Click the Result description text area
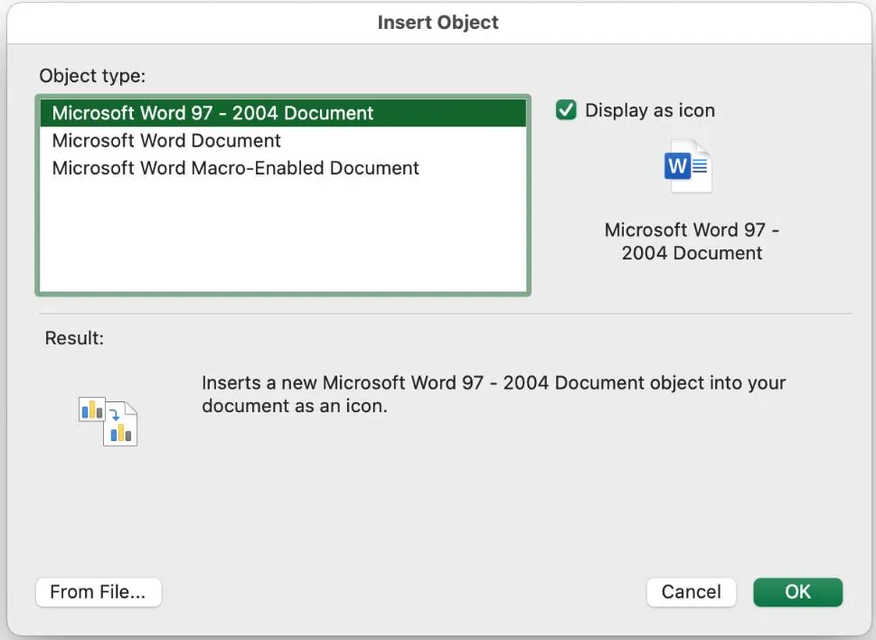This screenshot has width=876, height=640. 494,394
